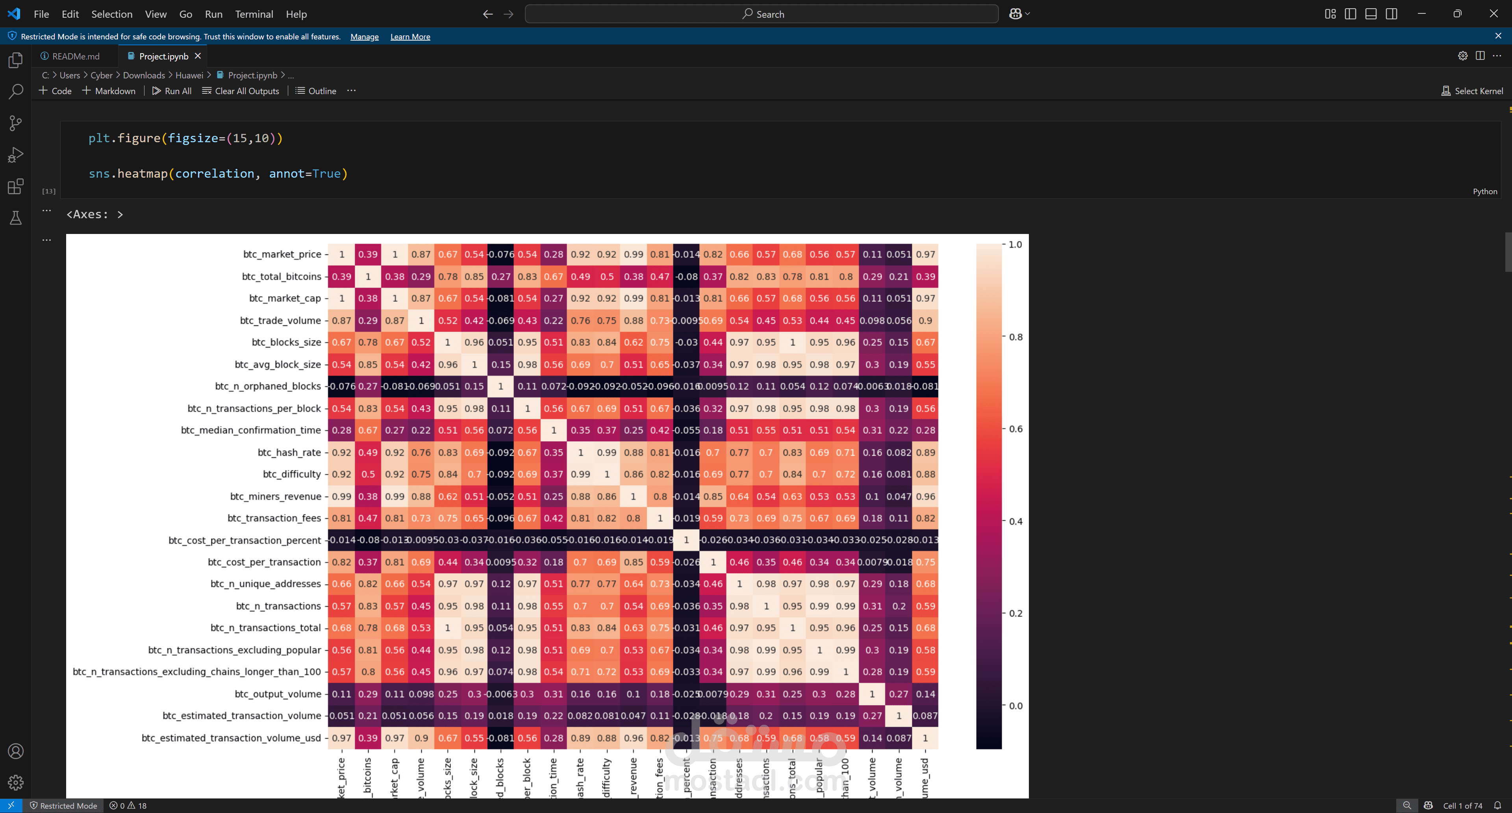Open the Accounts icon in activity bar
Viewport: 1512px width, 813px height.
coord(16,752)
